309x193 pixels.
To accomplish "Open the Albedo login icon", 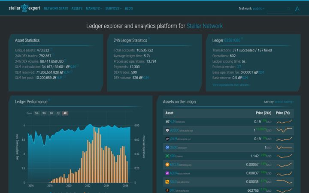I will coord(297,9).
